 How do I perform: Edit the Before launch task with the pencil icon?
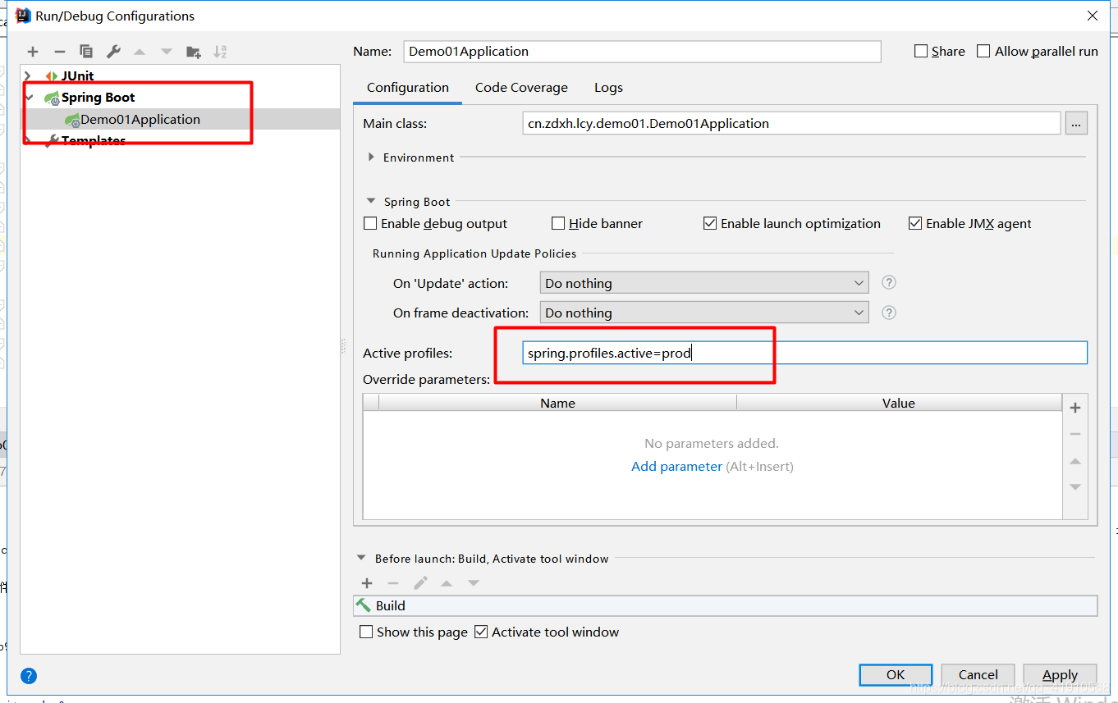pos(420,583)
